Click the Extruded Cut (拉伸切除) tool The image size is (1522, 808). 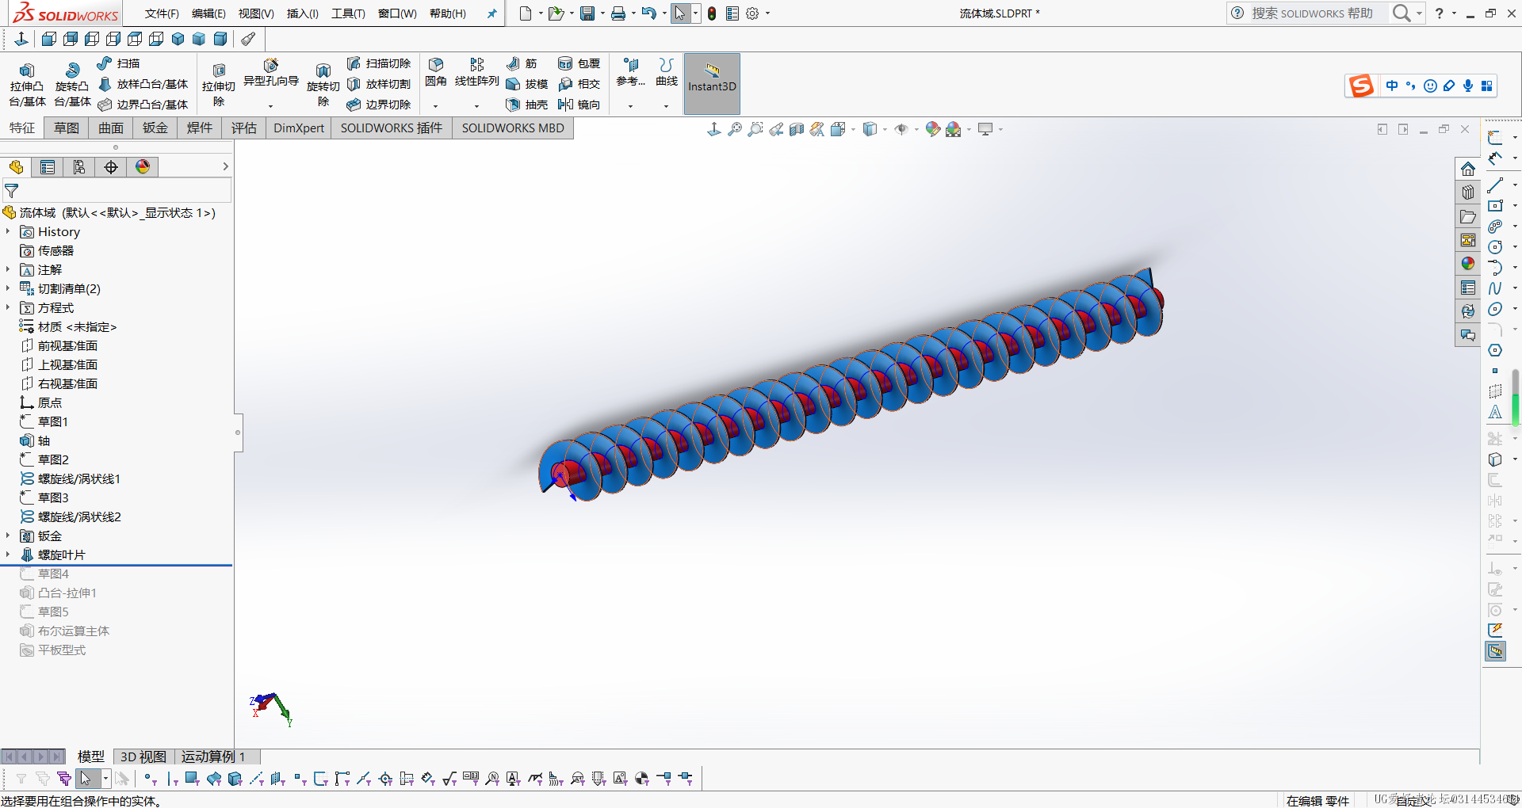tap(219, 86)
